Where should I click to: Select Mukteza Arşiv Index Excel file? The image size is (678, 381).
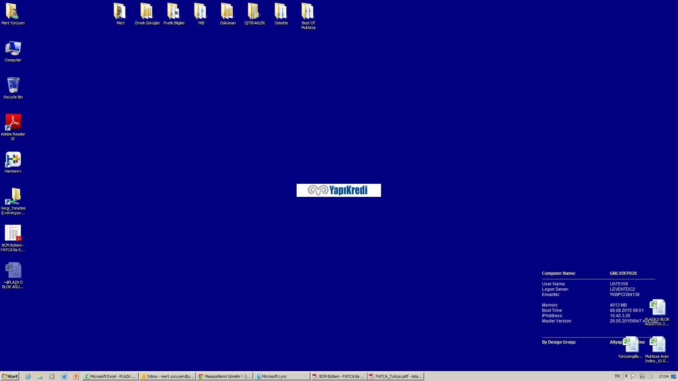(x=657, y=350)
